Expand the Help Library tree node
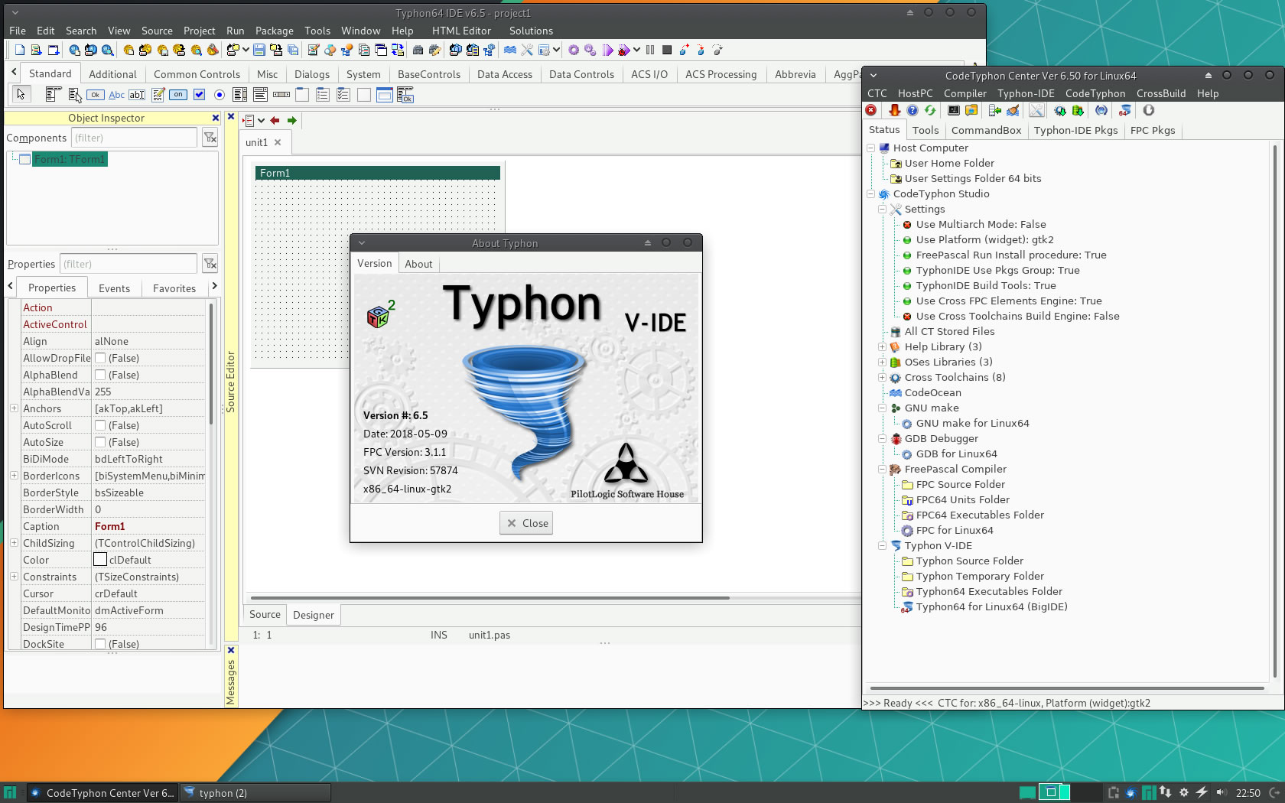The image size is (1285, 803). tap(882, 346)
